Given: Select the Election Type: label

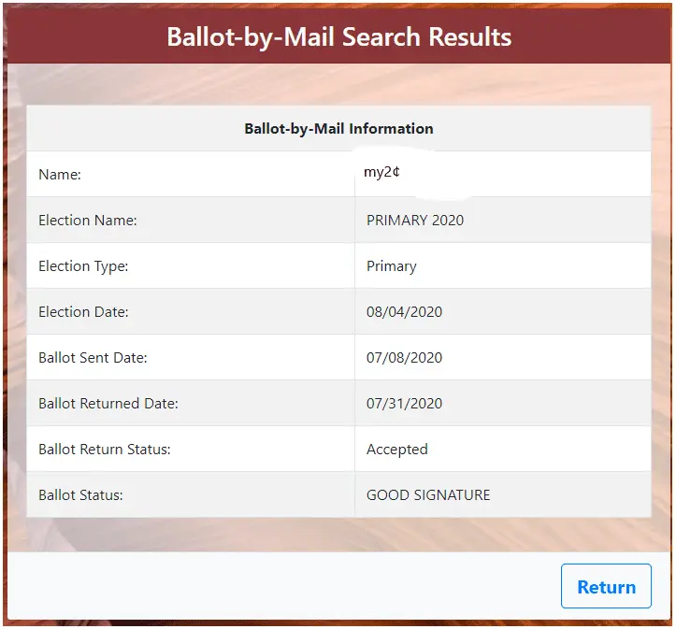Looking at the screenshot, I should (83, 266).
